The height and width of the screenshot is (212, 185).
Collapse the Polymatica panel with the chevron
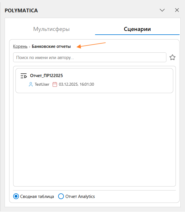point(162,10)
